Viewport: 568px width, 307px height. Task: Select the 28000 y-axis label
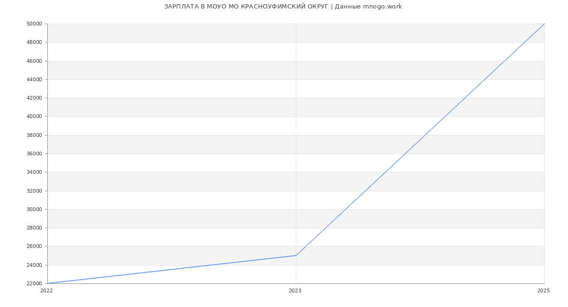(34, 228)
